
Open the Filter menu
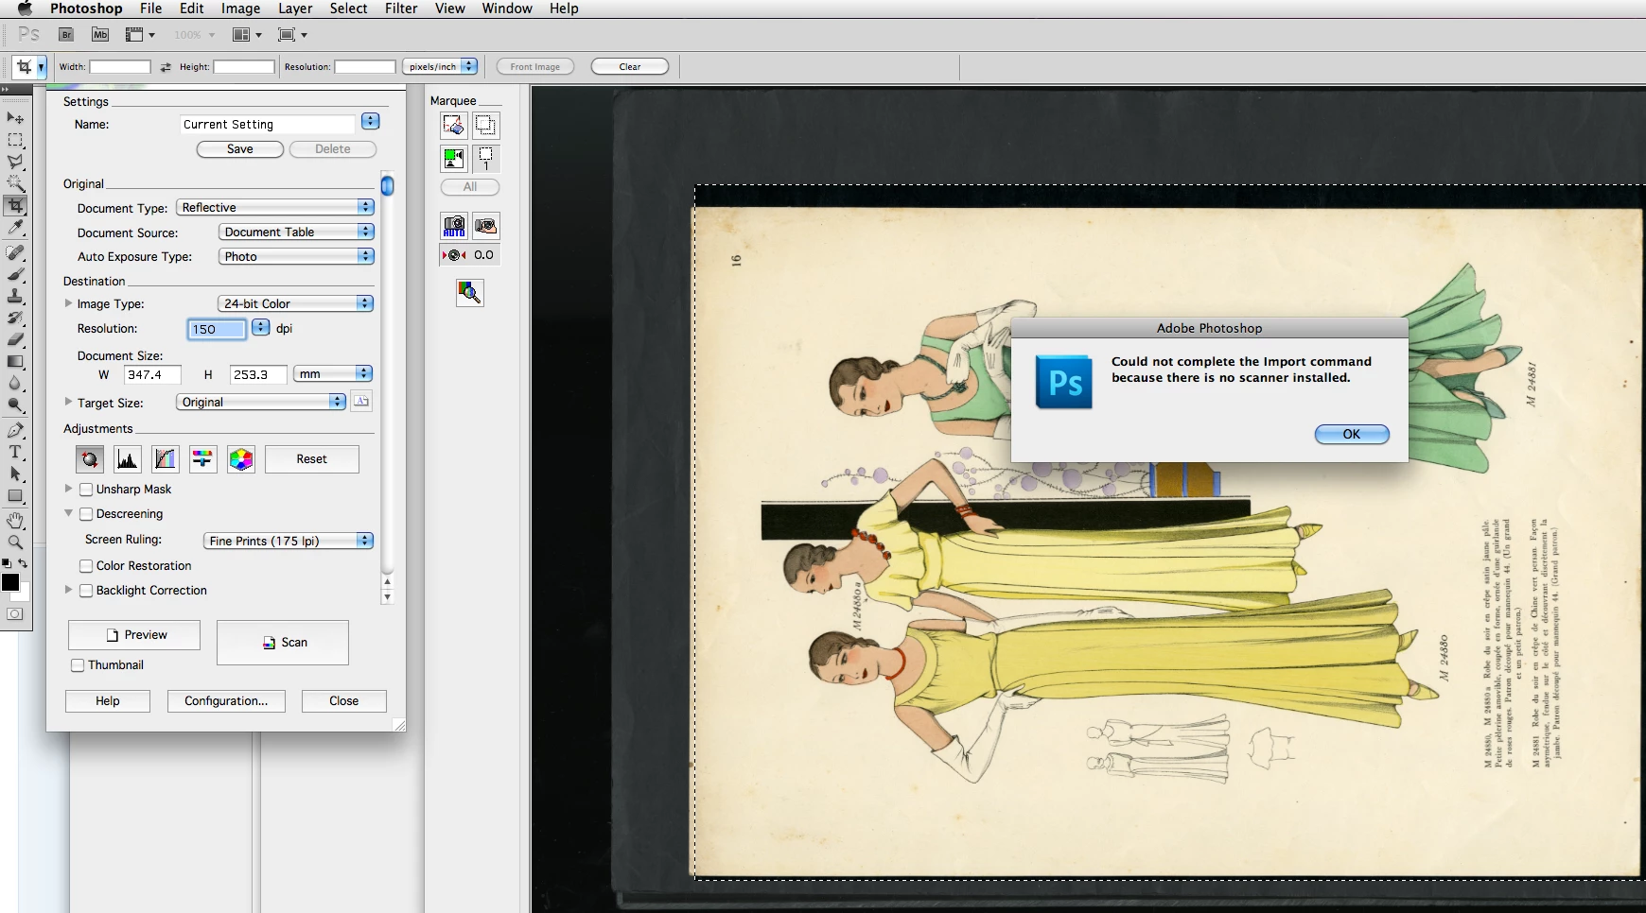click(x=401, y=9)
